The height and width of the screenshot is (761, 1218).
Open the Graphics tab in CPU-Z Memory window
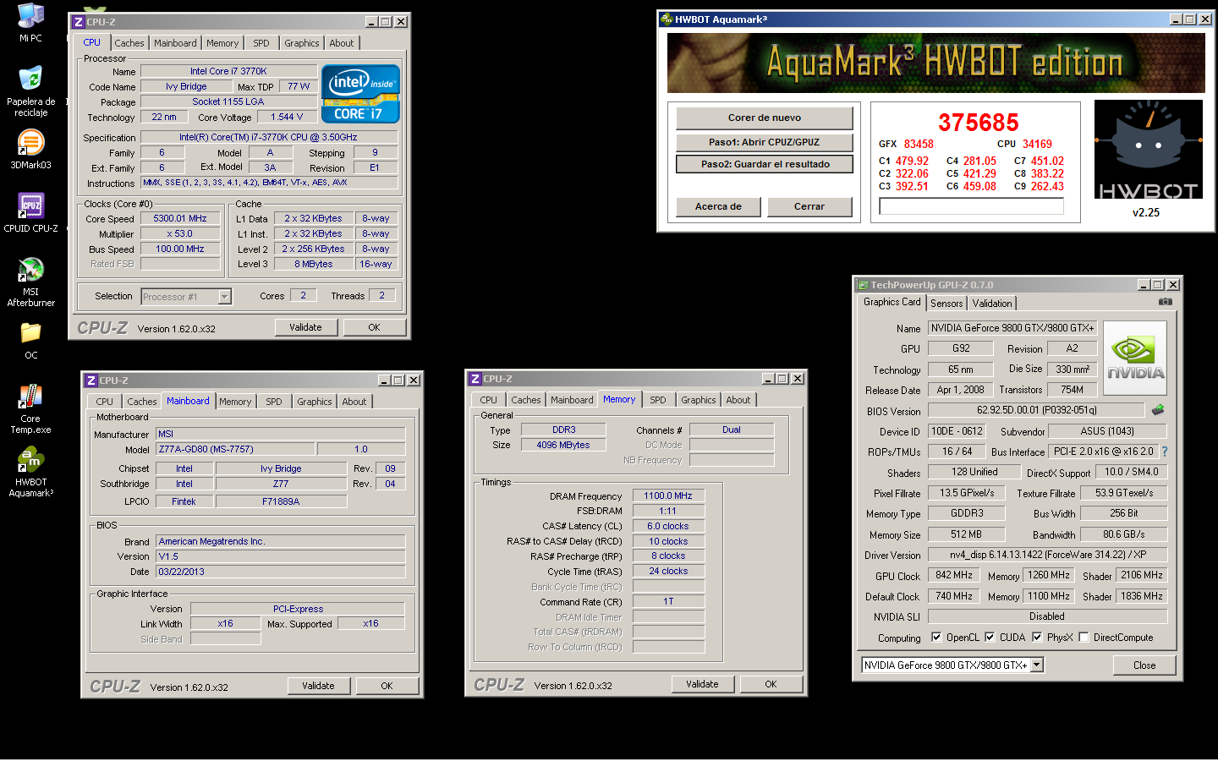point(699,400)
